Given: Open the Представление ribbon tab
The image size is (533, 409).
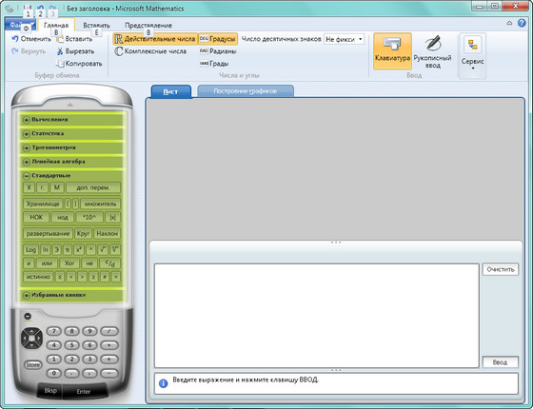Looking at the screenshot, I should click(148, 25).
